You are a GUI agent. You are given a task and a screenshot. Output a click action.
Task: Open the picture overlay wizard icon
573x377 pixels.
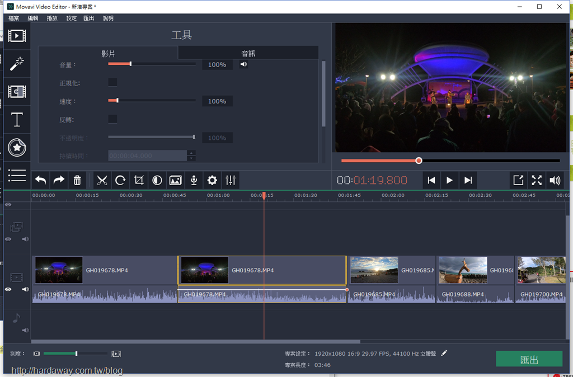[175, 180]
